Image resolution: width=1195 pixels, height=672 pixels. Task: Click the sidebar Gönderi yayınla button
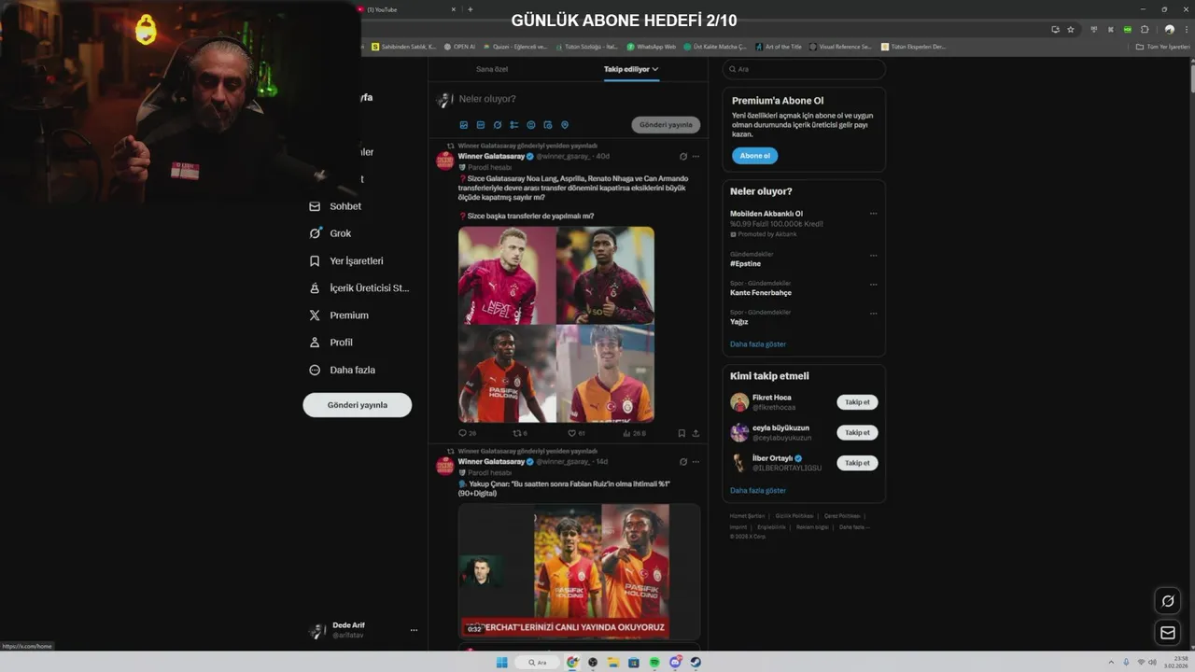click(x=358, y=405)
